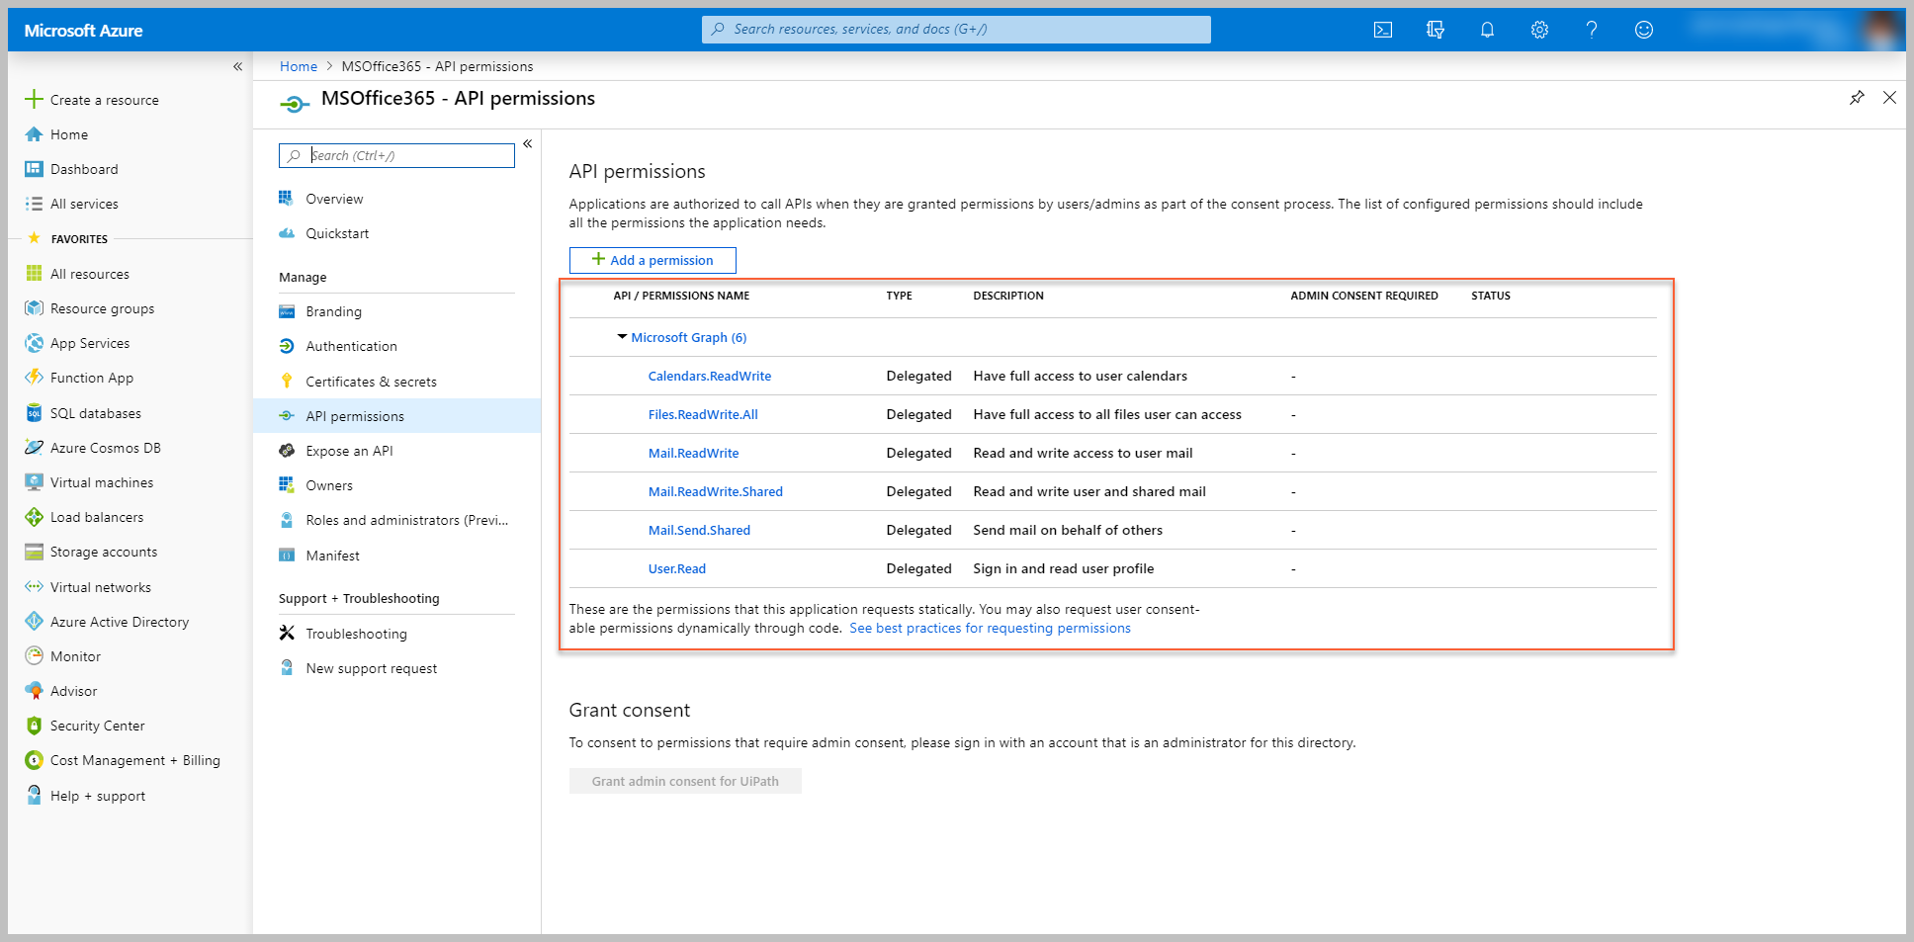Open the feedback smiley icon

coord(1644,30)
